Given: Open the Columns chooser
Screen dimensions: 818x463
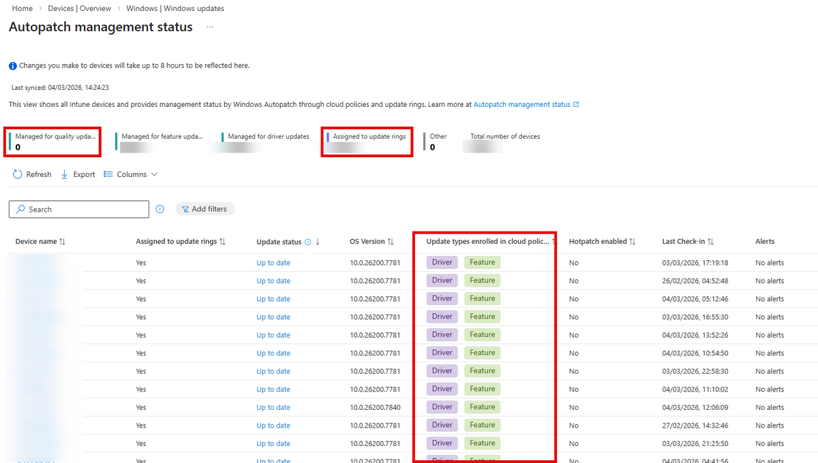Looking at the screenshot, I should (131, 174).
